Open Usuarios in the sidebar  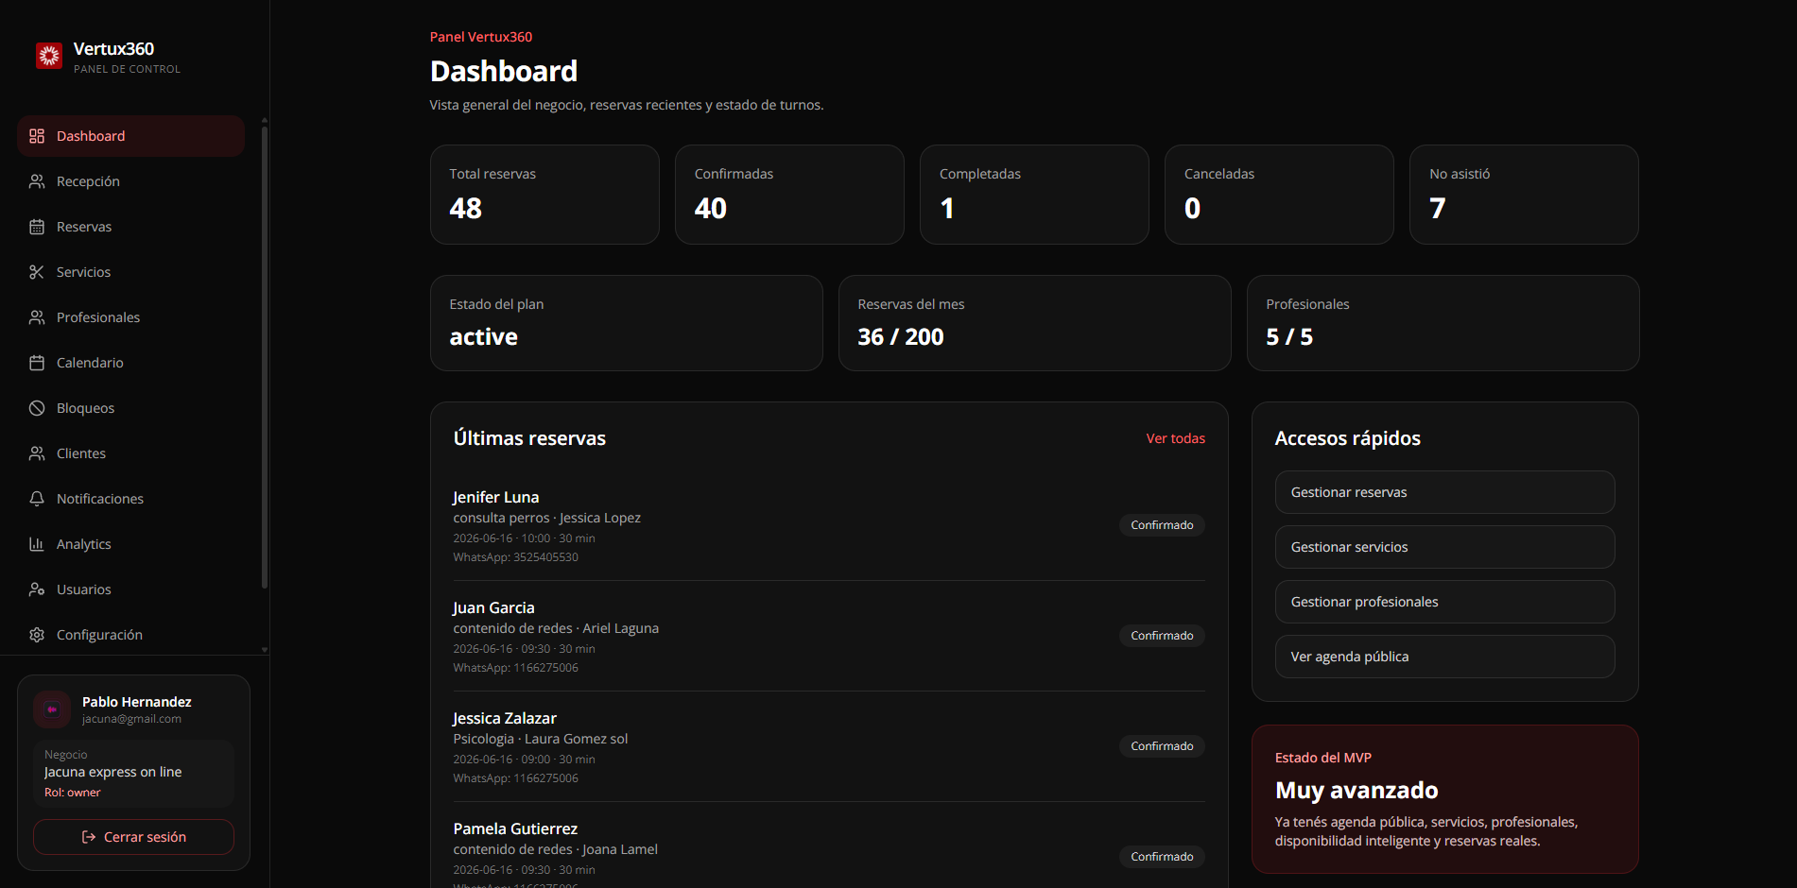point(130,589)
